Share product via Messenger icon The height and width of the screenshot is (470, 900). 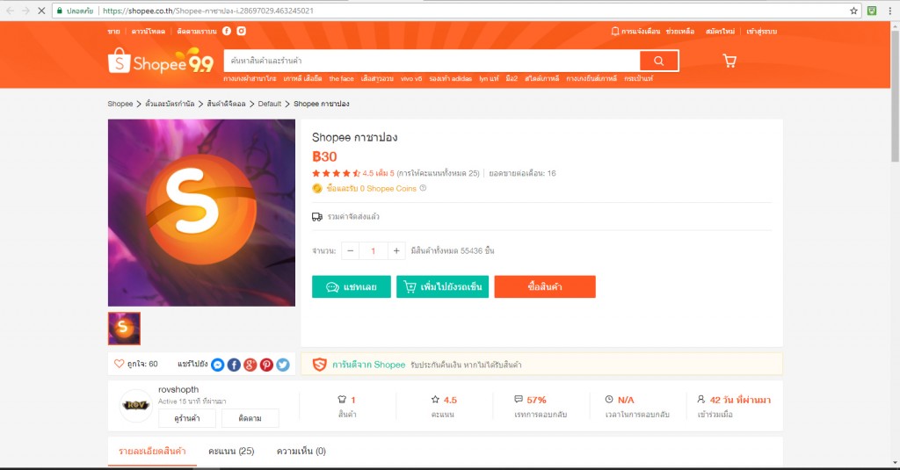[x=218, y=365]
